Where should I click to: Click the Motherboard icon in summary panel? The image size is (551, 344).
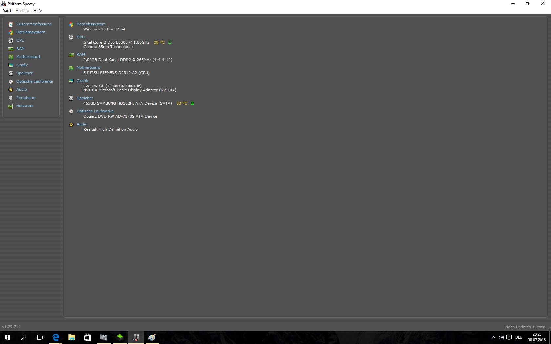(x=71, y=68)
